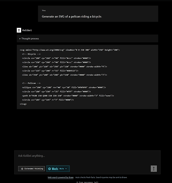Screen dimensions: 172x183
Task: Open the Web Auto dropdown
Action: pos(58,169)
